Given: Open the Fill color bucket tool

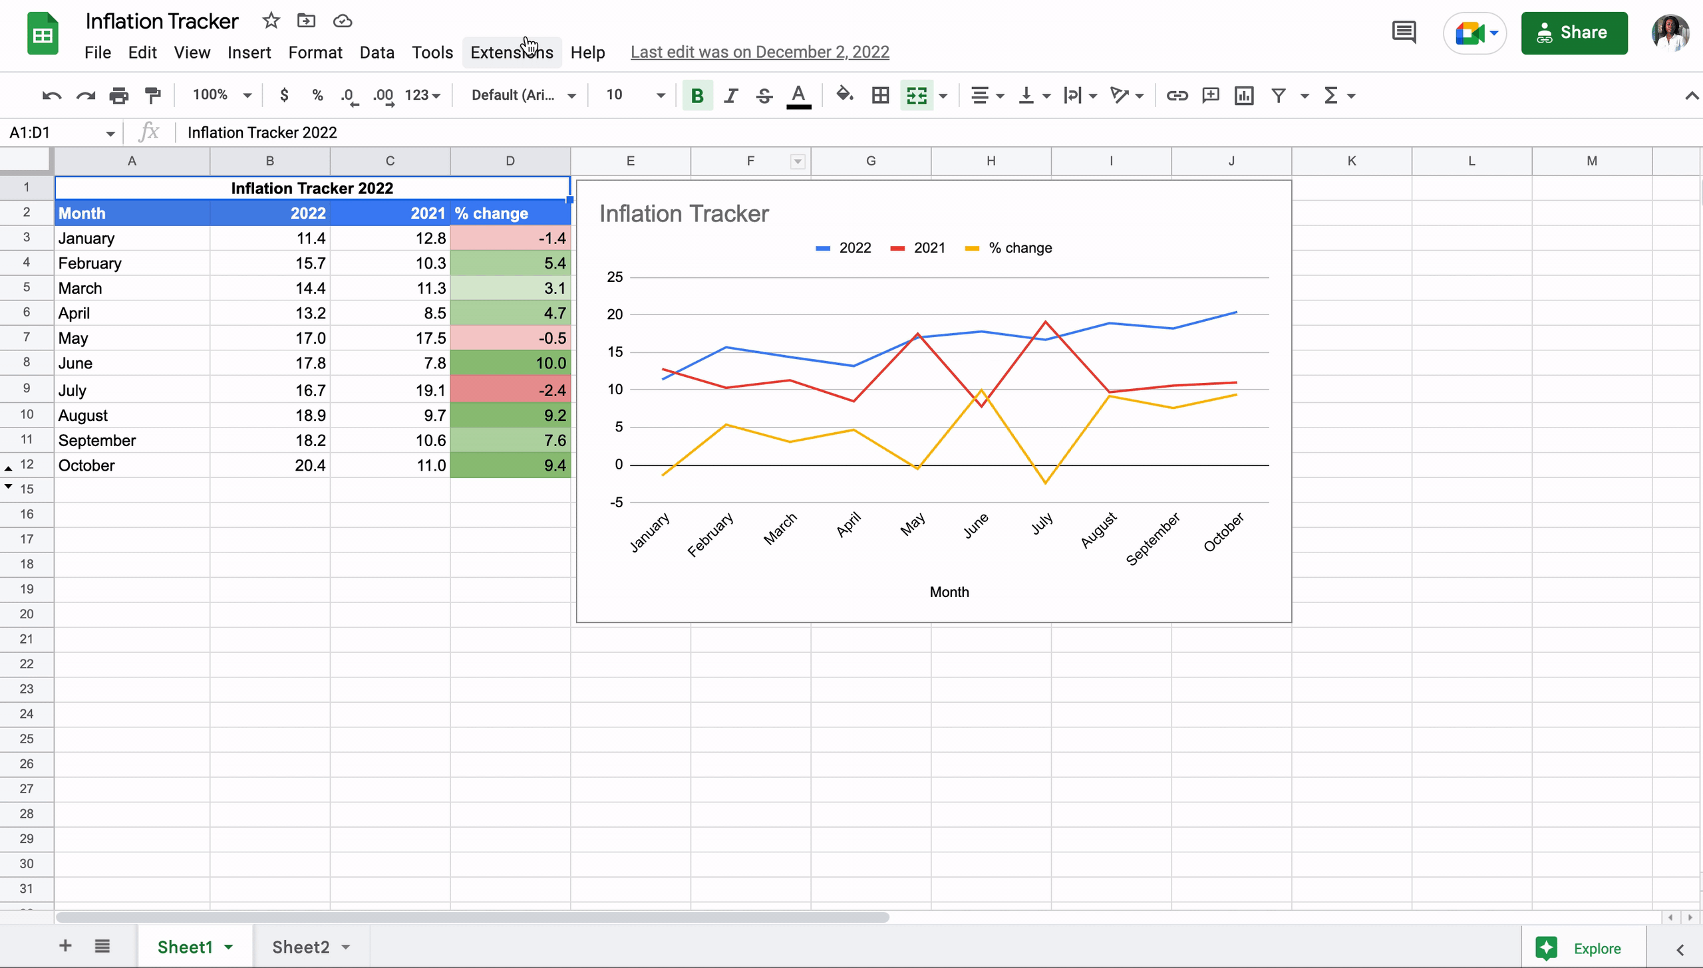Looking at the screenshot, I should (x=844, y=95).
